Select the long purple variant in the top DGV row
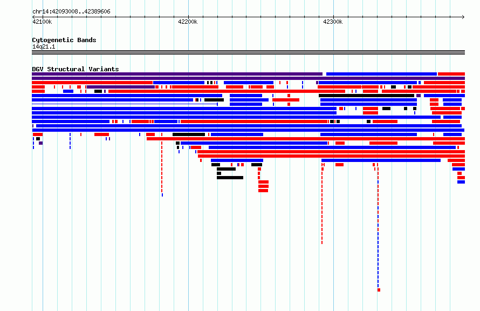480x311 pixels. point(177,74)
